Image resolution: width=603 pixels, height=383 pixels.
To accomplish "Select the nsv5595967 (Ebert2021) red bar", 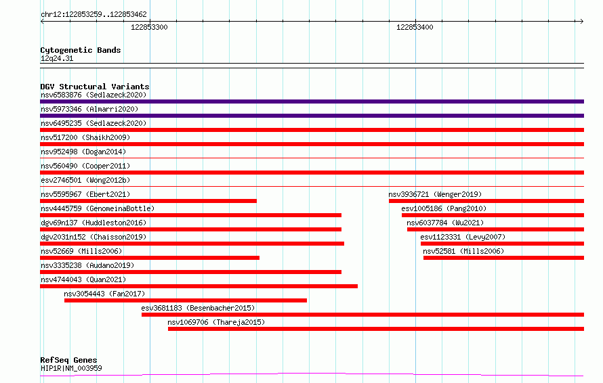I will coord(148,201).
